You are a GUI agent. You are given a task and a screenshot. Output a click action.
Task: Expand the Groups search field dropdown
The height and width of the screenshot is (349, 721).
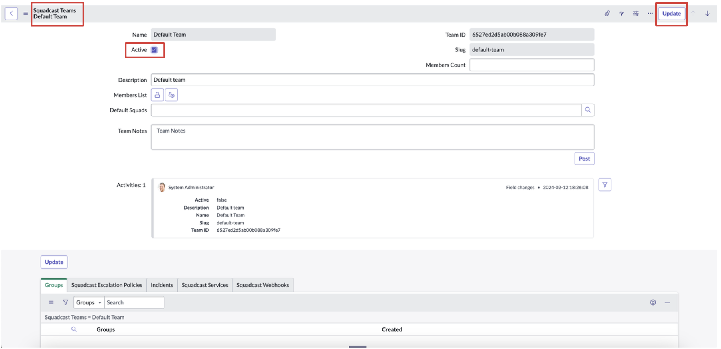[x=89, y=303]
